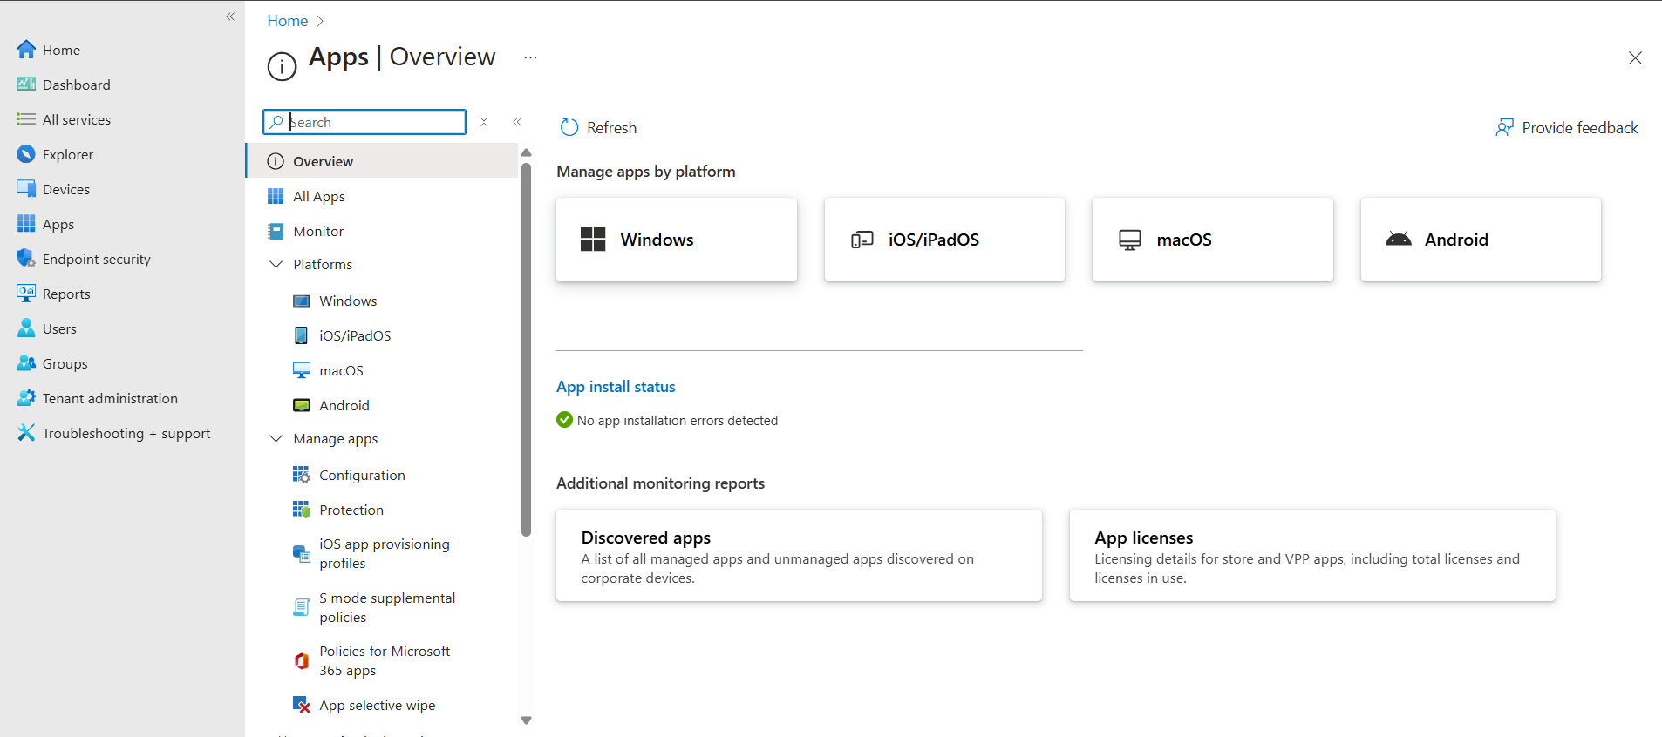This screenshot has height=737, width=1662.
Task: Open the Tenant administration icon
Action: click(x=26, y=398)
